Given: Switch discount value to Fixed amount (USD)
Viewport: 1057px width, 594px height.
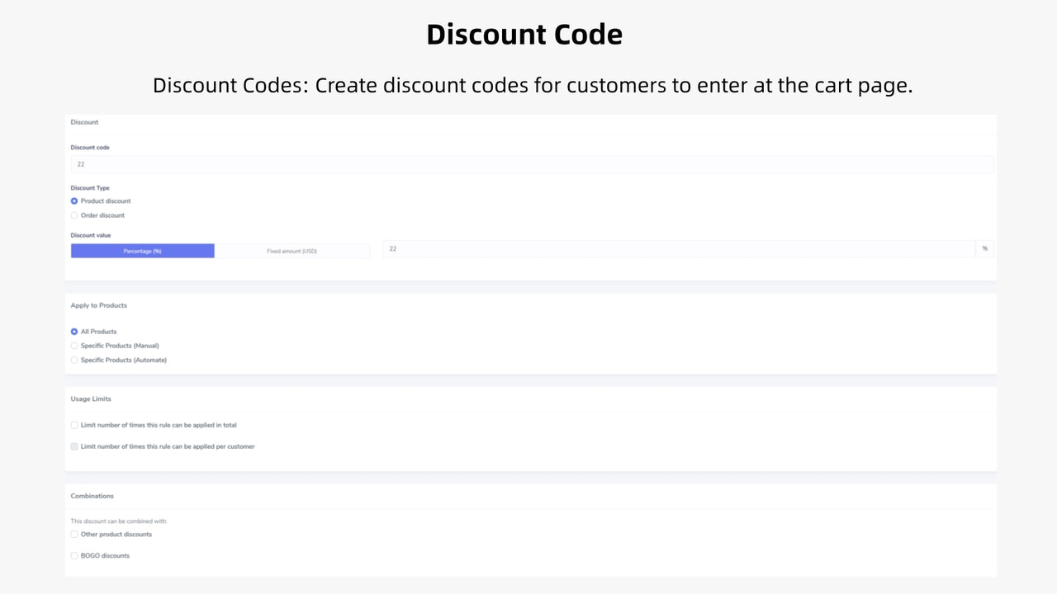Looking at the screenshot, I should (292, 250).
